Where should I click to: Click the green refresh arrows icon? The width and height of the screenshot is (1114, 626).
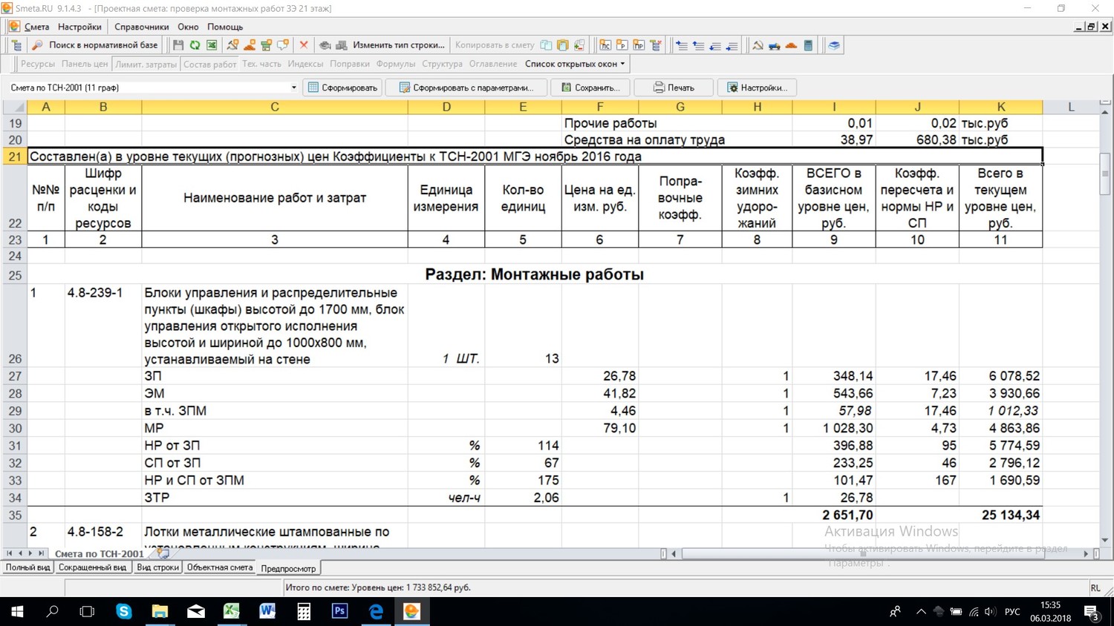point(195,45)
